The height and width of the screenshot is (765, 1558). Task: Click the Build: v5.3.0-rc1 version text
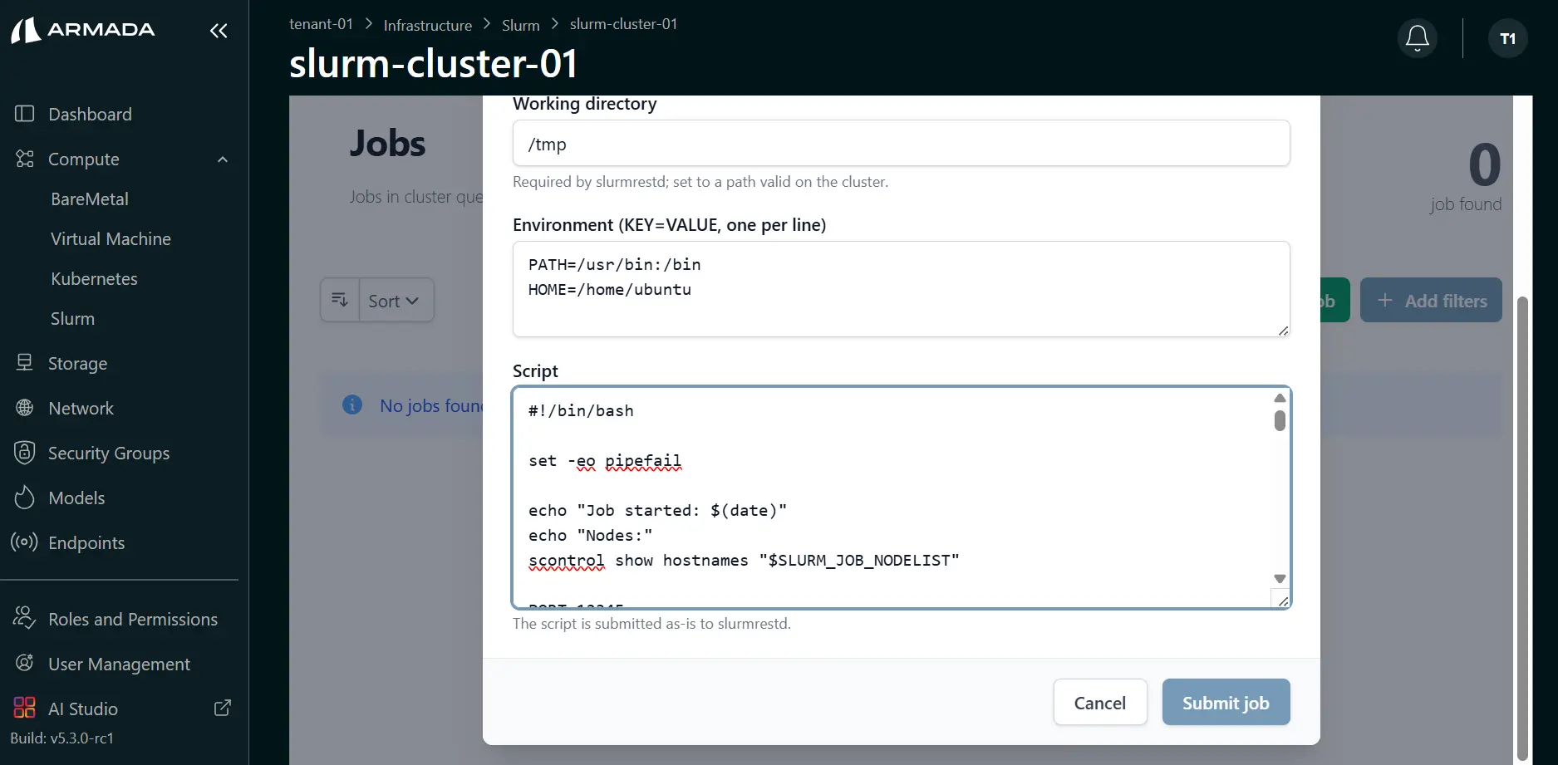click(61, 738)
